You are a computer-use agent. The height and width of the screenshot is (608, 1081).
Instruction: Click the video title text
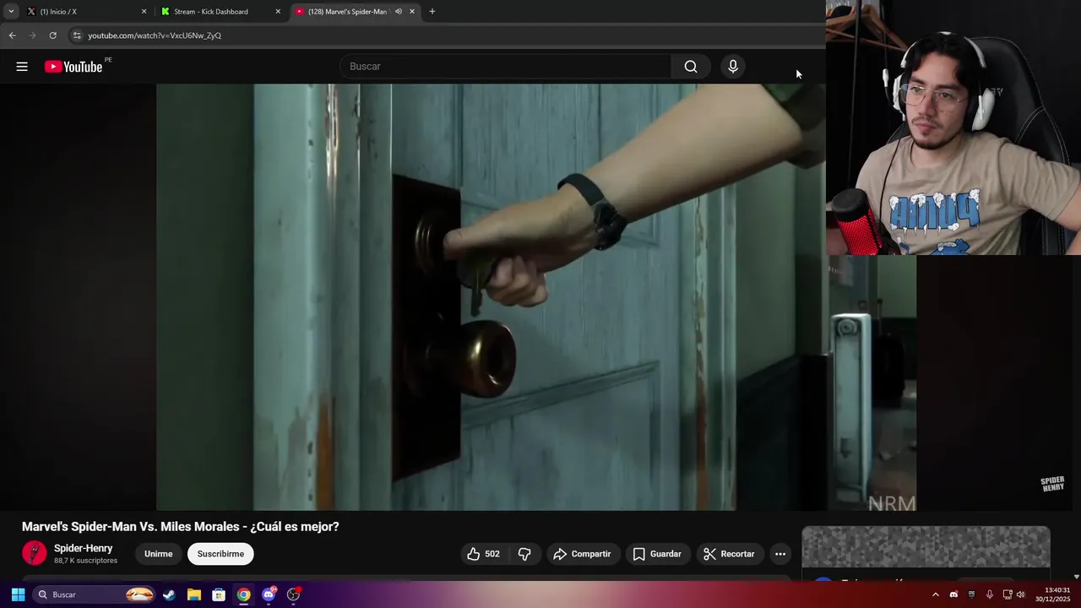[x=180, y=527]
